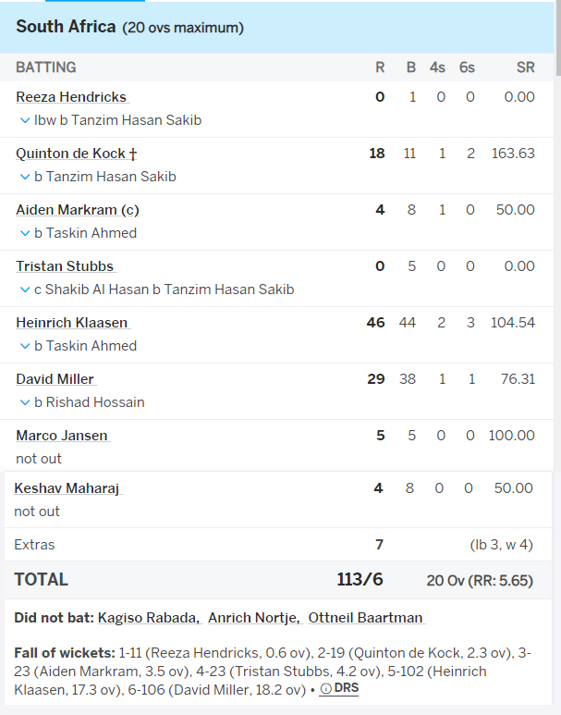Screen dimensions: 561x715
Task: Open Marco Jansen player page
Action: click(x=62, y=436)
